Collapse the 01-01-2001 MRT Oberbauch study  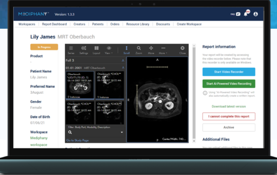tap(123, 68)
